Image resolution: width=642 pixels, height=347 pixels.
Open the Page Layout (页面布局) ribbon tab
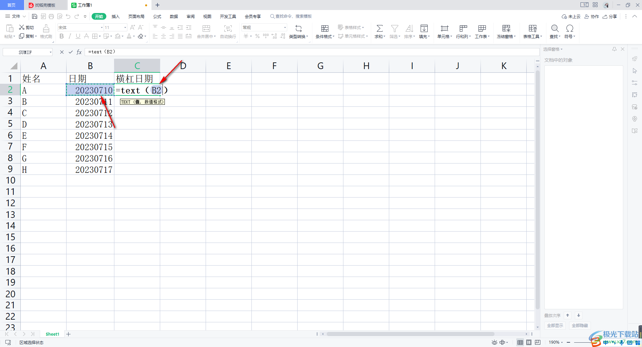[x=136, y=16]
